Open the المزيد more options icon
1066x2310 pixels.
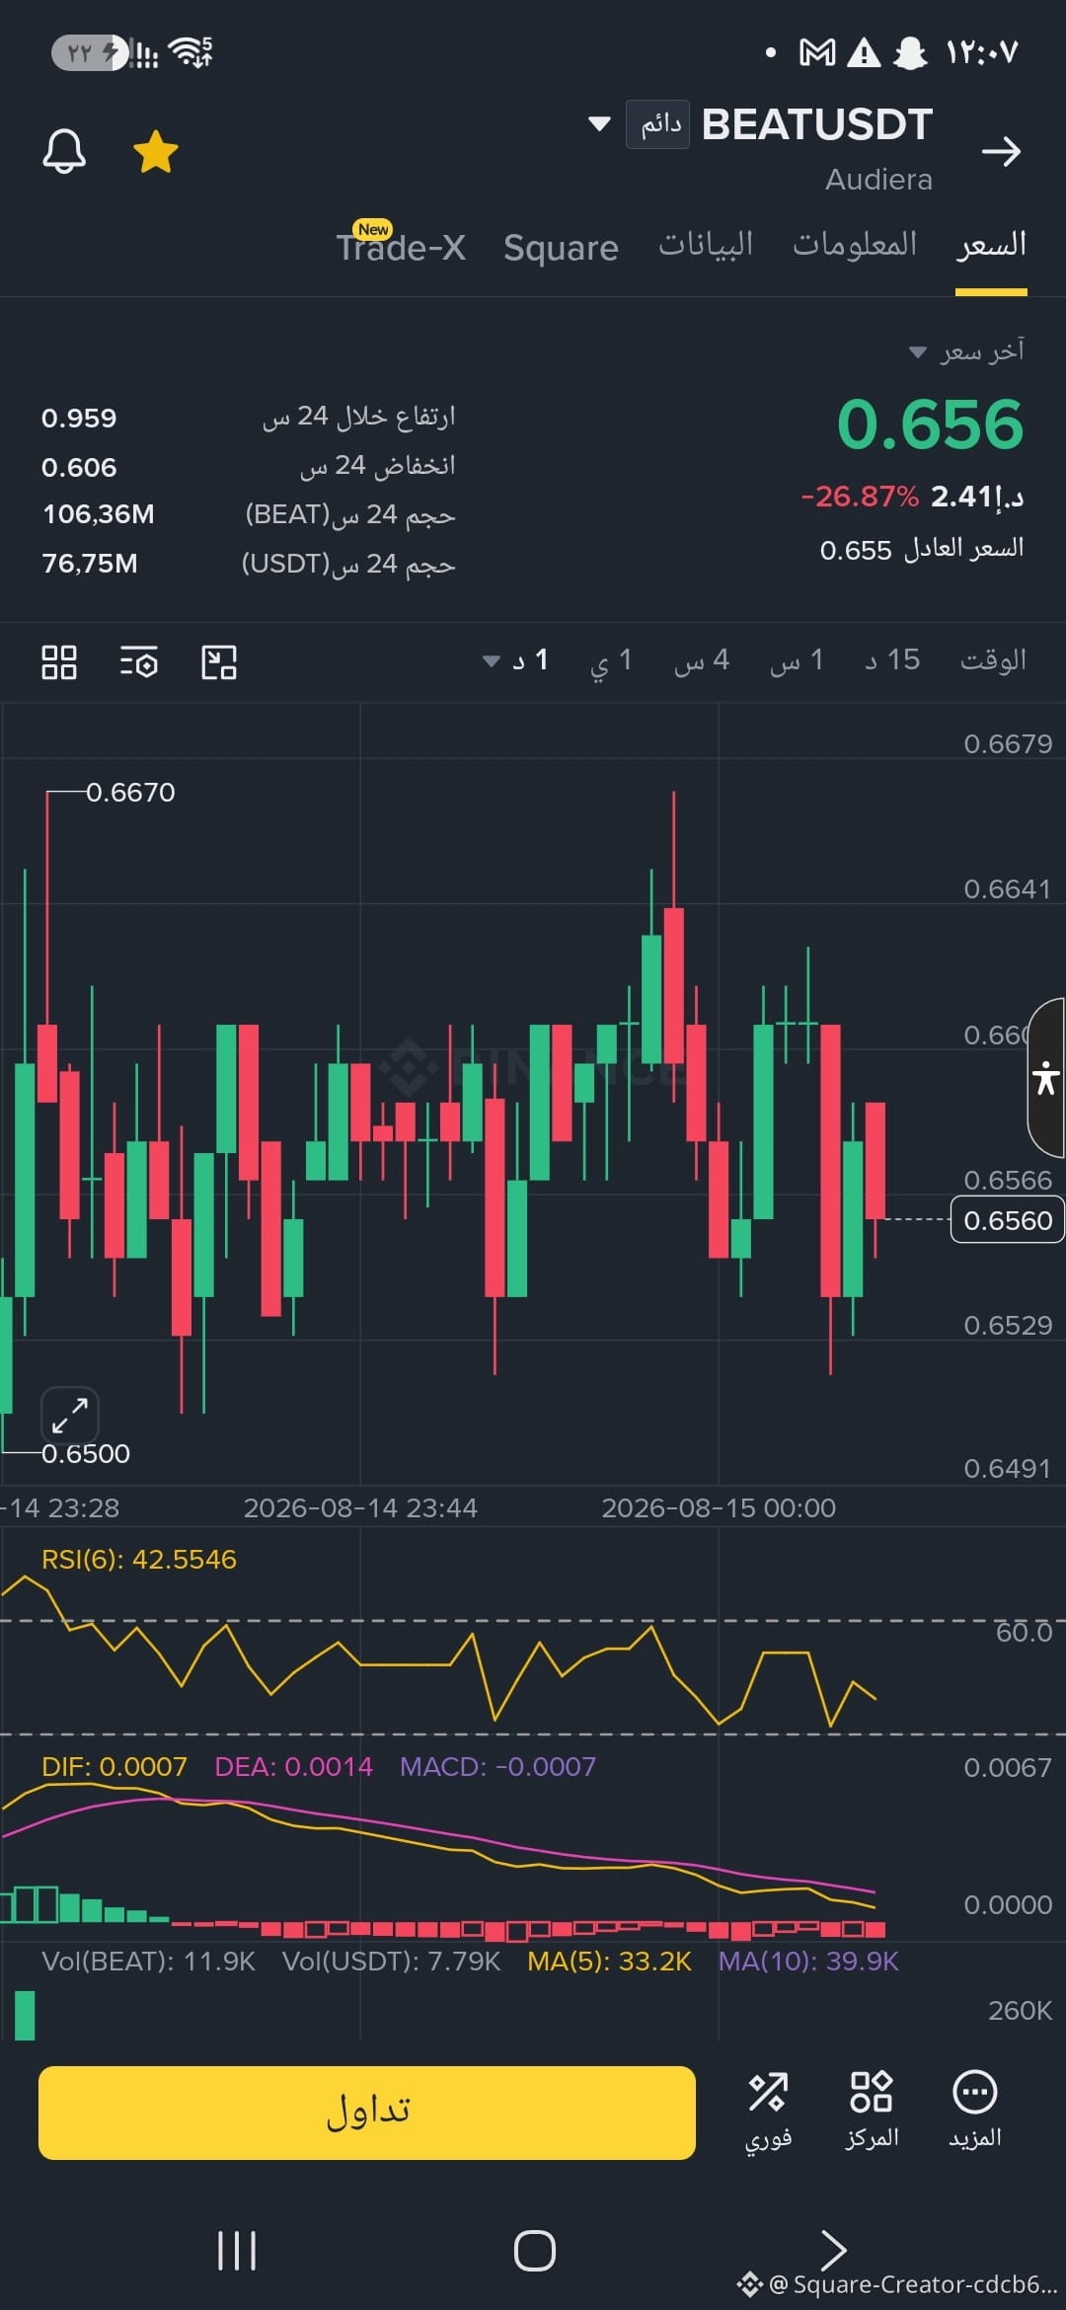[x=975, y=2111]
